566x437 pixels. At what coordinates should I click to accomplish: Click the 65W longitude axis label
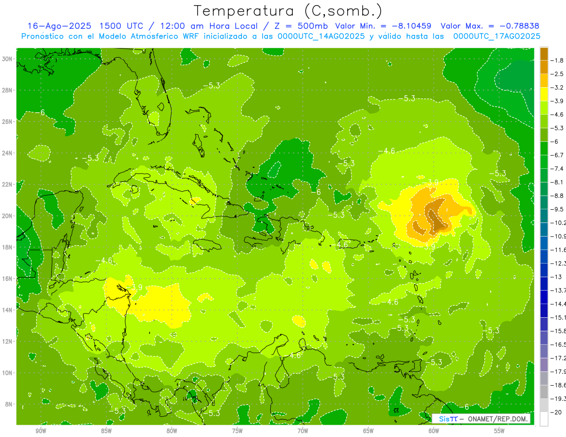coord(368,431)
